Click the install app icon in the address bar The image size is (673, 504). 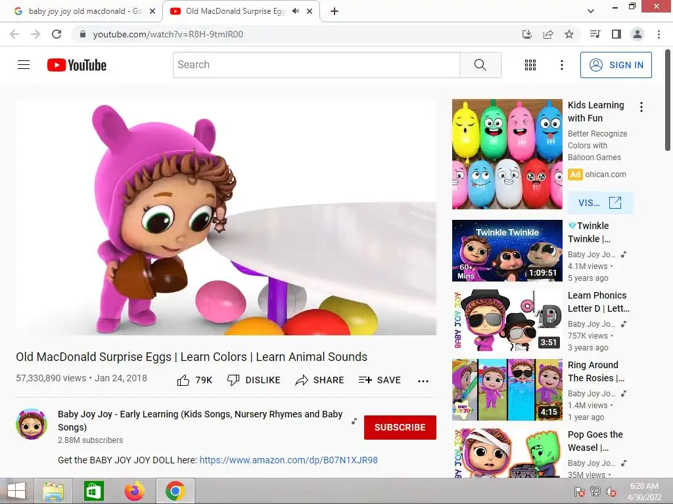[x=526, y=34]
